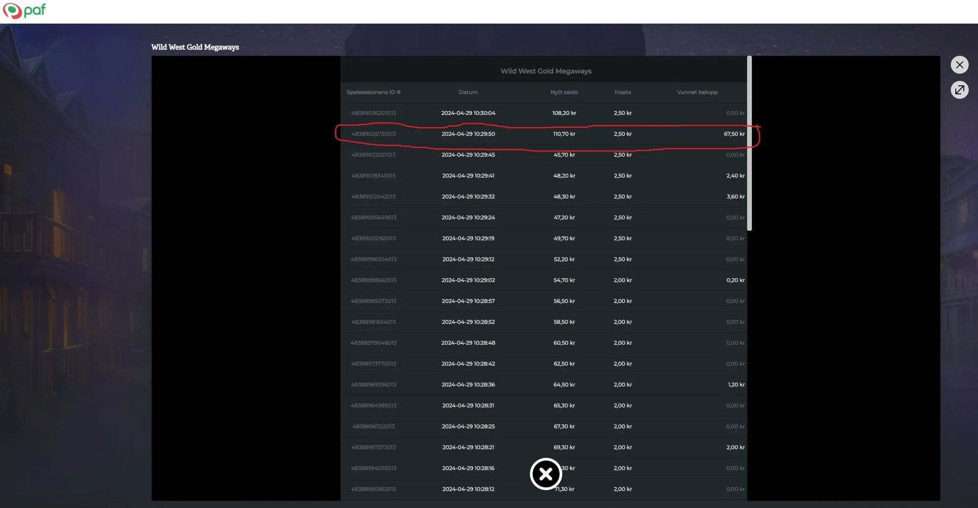Click date 2024-04-29 10:28:25
978x508 pixels.
coord(468,427)
